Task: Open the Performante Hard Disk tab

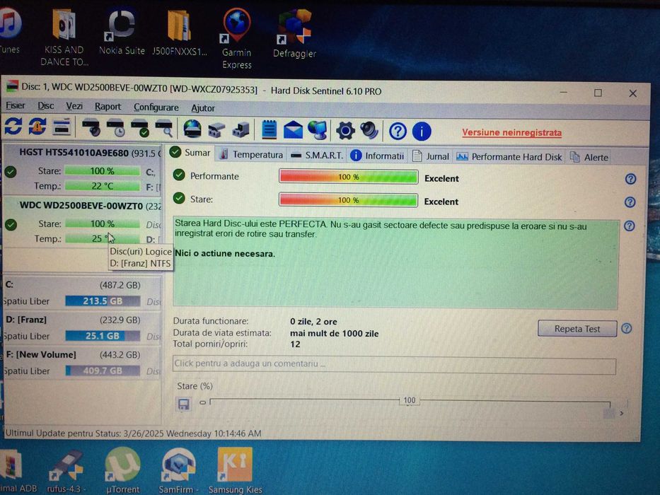Action: [x=509, y=157]
